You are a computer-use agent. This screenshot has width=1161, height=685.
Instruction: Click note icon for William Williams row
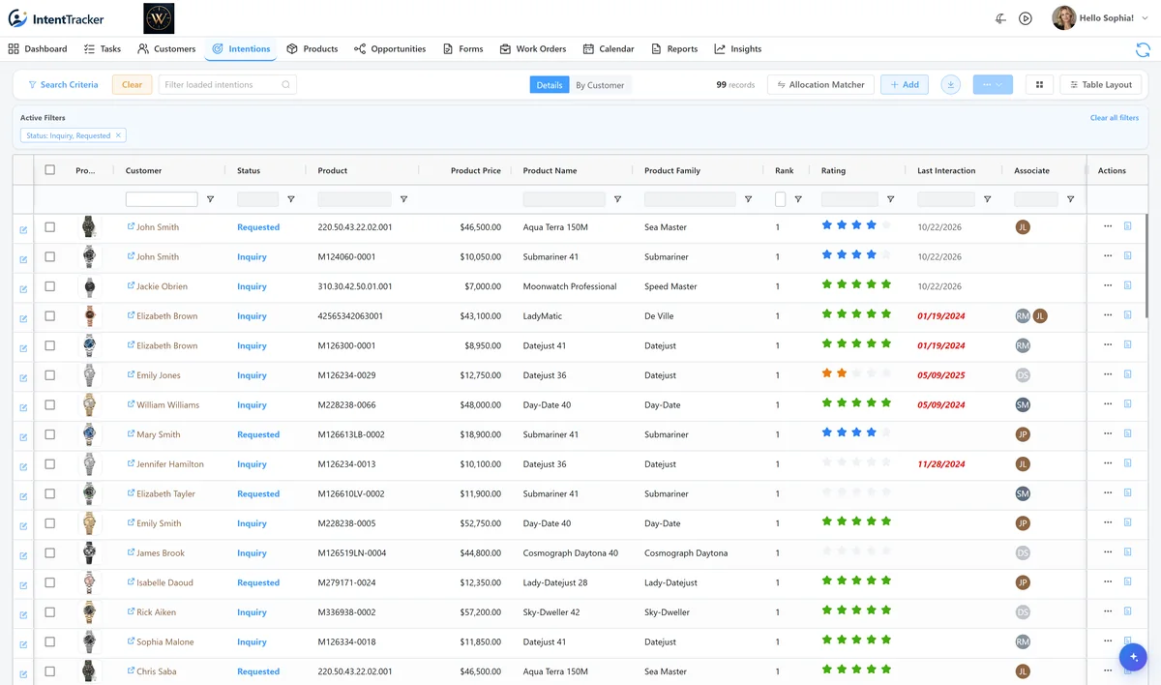coord(1127,404)
